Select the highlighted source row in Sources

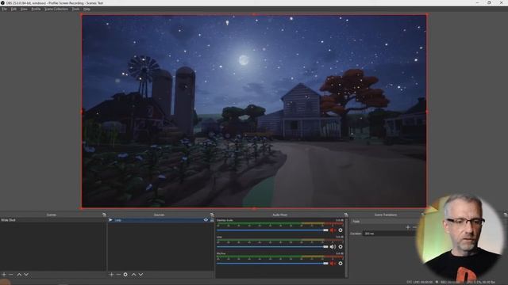(x=160, y=220)
